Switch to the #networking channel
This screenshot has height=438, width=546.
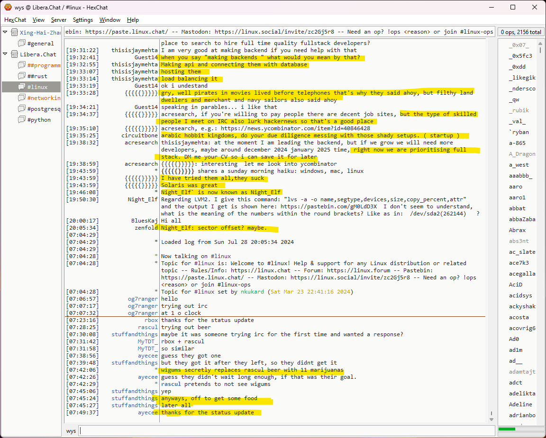[x=43, y=98]
